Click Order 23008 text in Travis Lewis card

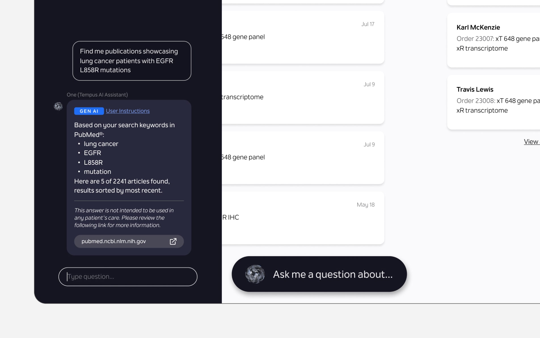click(476, 101)
